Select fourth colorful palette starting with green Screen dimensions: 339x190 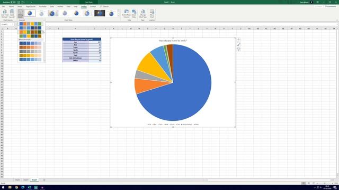click(30, 36)
